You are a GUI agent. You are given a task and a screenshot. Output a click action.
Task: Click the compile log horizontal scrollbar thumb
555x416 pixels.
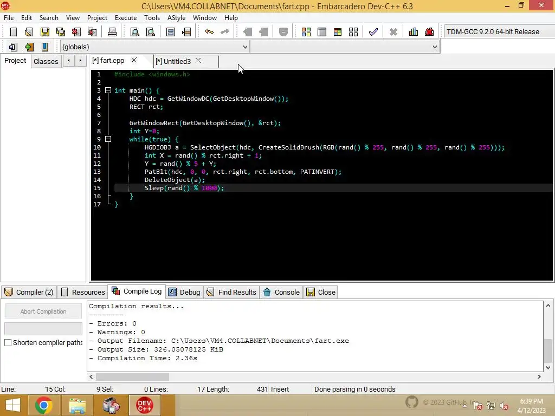click(x=132, y=377)
